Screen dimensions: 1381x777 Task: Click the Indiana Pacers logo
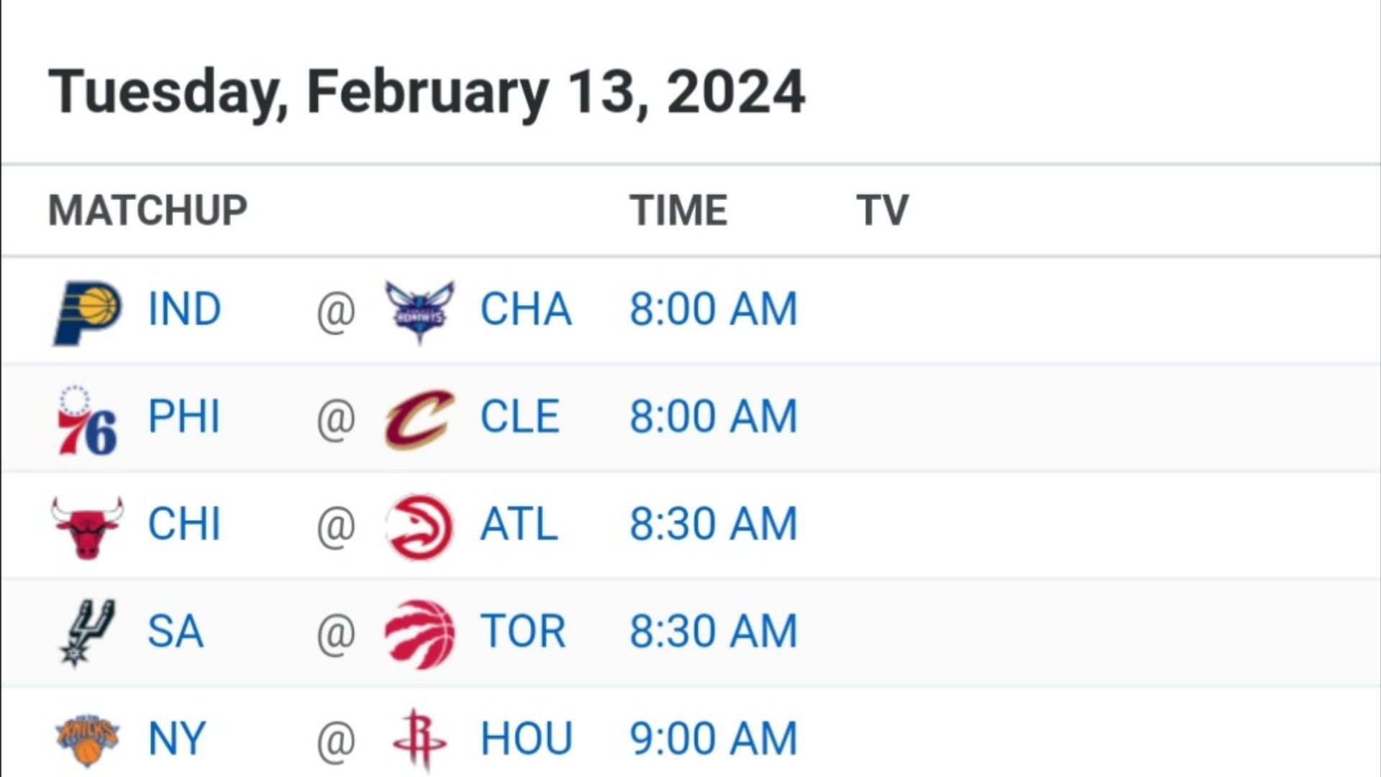[x=88, y=312]
